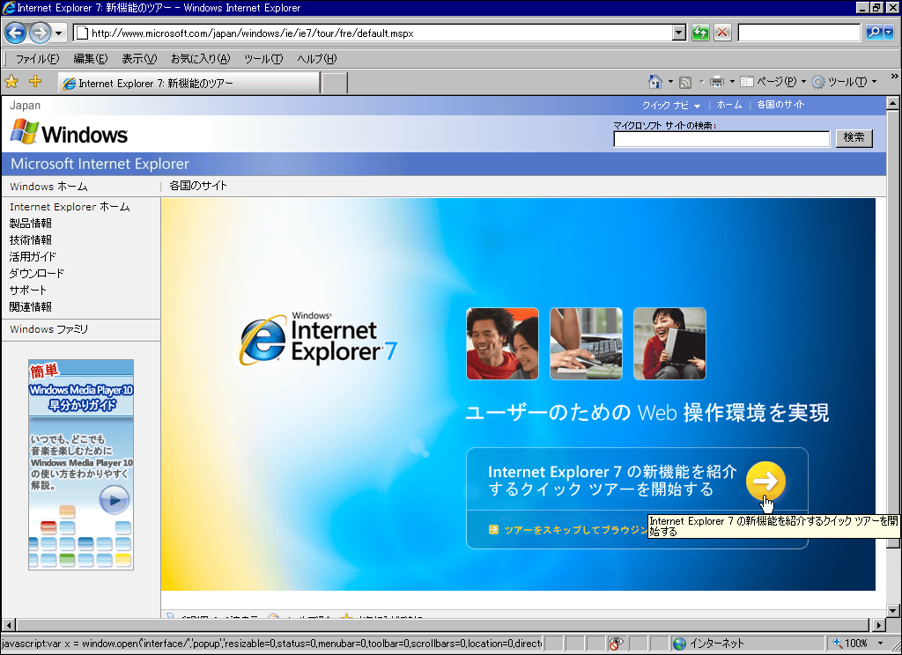Open the お気に入り(A) menu
This screenshot has height=655, width=902.
[200, 59]
